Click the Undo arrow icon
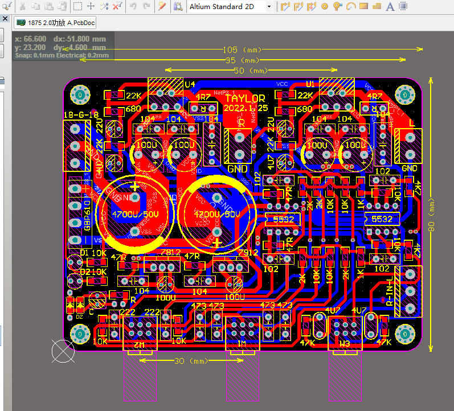This screenshot has height=411, width=454. (133, 6)
